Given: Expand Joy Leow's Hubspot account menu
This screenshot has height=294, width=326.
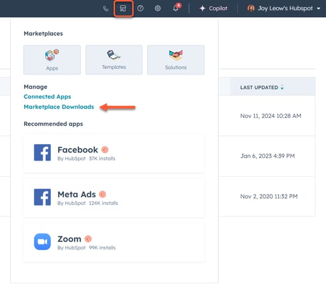Looking at the screenshot, I should (284, 8).
